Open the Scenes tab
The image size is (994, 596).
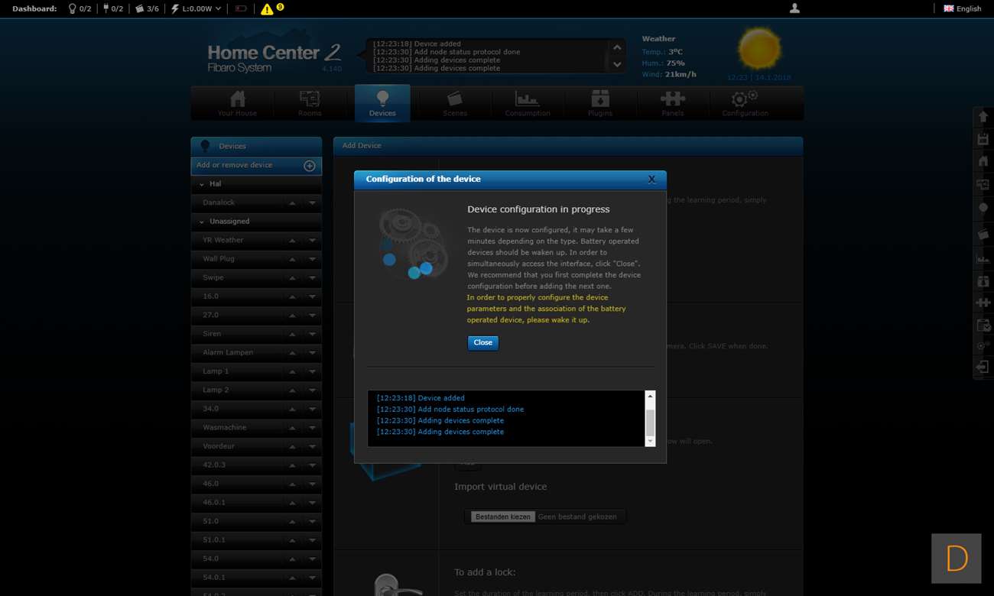pyautogui.click(x=455, y=103)
